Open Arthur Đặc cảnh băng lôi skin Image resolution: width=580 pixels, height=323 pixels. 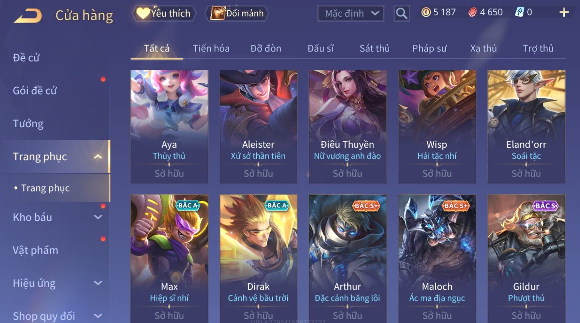point(347,259)
